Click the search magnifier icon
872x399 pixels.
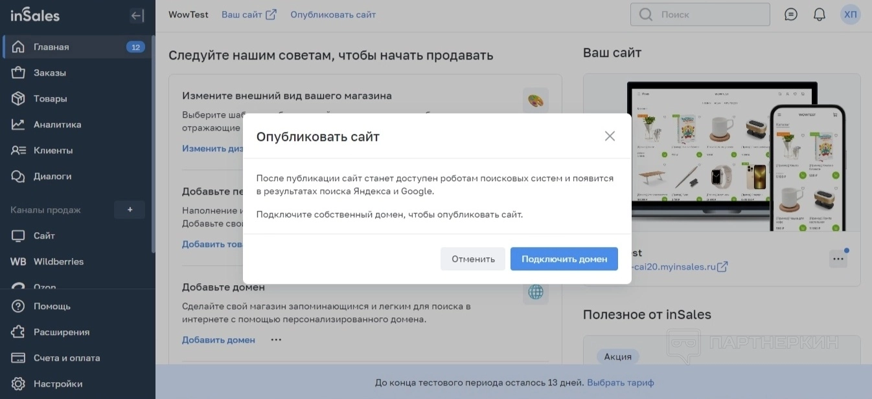pyautogui.click(x=645, y=14)
